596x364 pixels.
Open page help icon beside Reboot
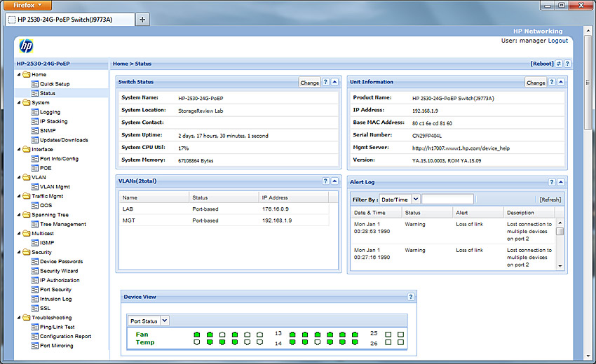567,64
